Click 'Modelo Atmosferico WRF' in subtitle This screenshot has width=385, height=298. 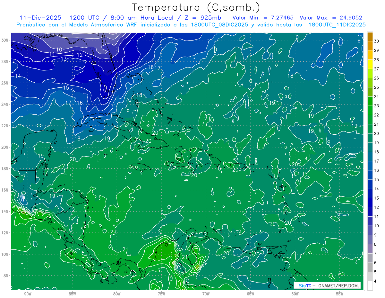tap(104, 25)
